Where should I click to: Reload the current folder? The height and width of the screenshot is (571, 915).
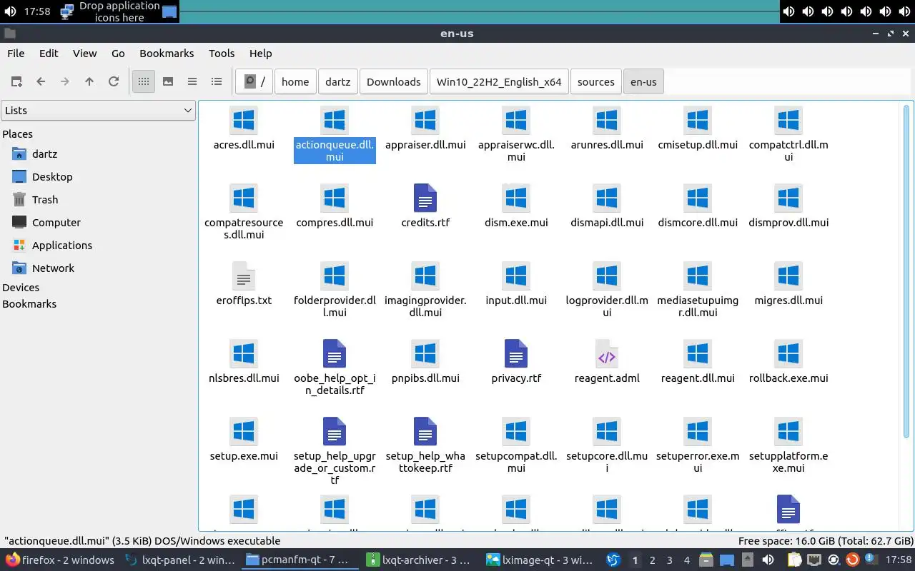(114, 81)
